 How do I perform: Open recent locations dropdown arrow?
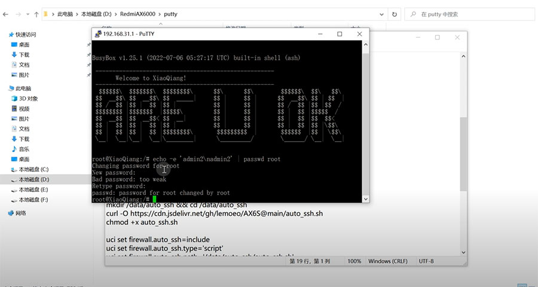(27, 14)
